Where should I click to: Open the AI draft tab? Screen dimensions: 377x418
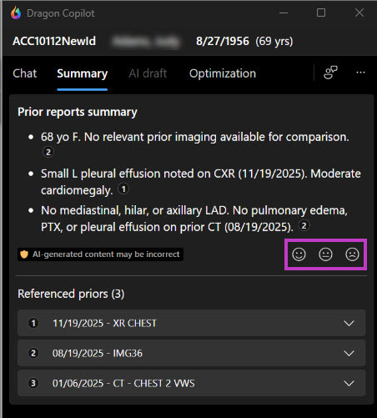148,73
